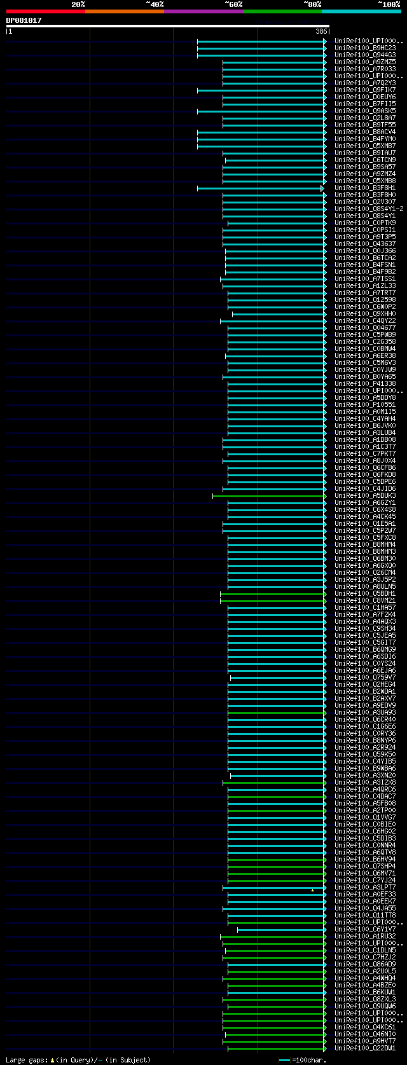Select hit label UniRef100_B3F8H1
This screenshot has width=407, height=1065.
(365, 188)
